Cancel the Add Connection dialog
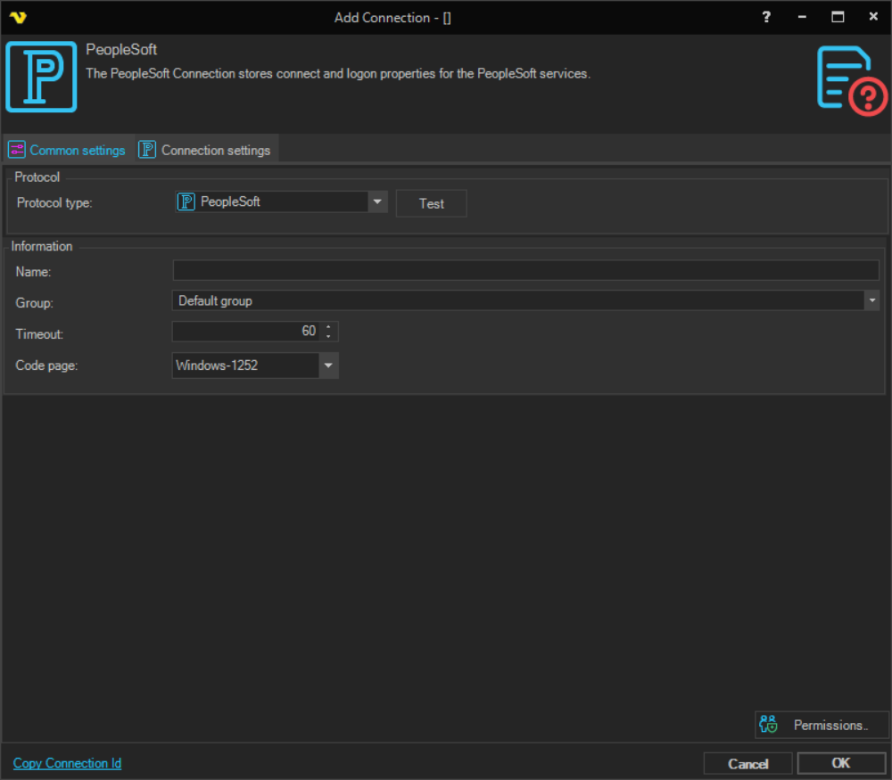This screenshot has width=892, height=780. pyautogui.click(x=747, y=763)
